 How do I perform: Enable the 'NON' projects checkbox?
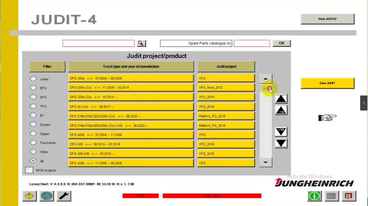point(29,170)
